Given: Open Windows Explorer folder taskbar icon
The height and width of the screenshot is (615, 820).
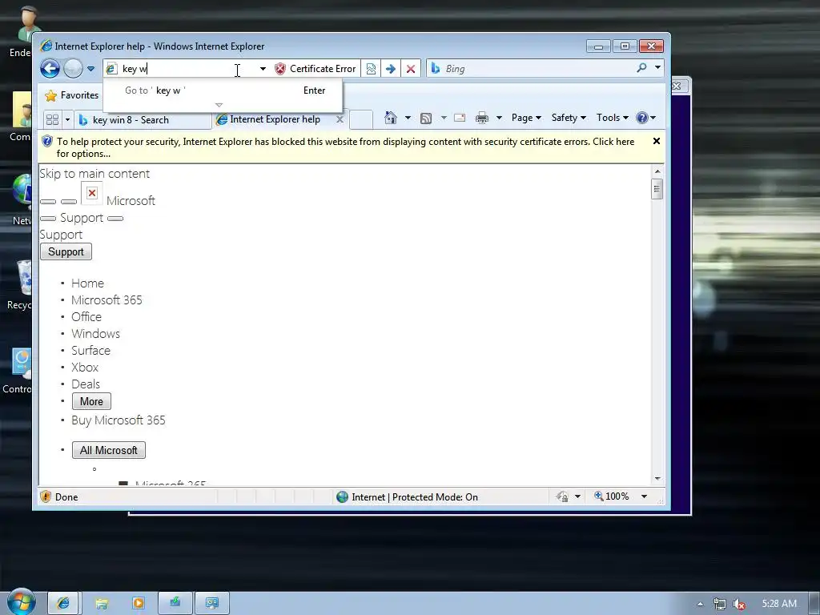Looking at the screenshot, I should (101, 603).
